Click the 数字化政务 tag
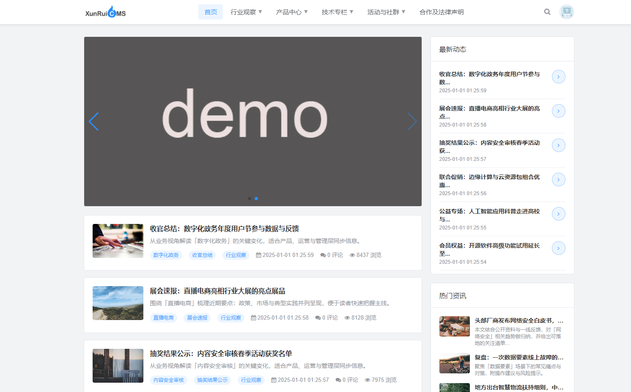This screenshot has width=631, height=392. click(166, 255)
